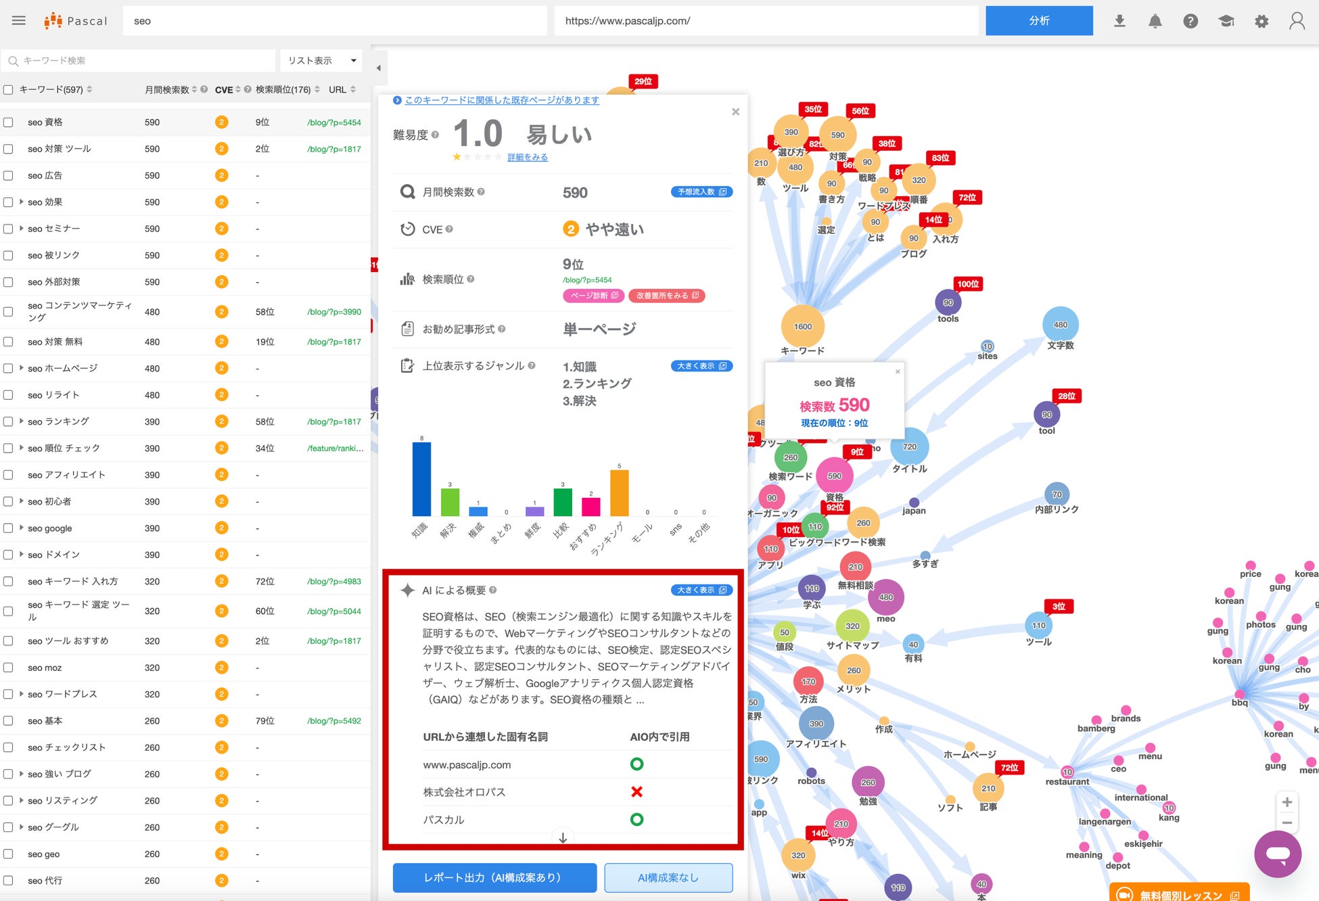Open the purple chat support bubble

(x=1277, y=854)
